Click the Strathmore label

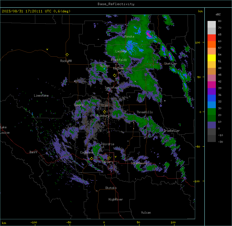coord(139,163)
